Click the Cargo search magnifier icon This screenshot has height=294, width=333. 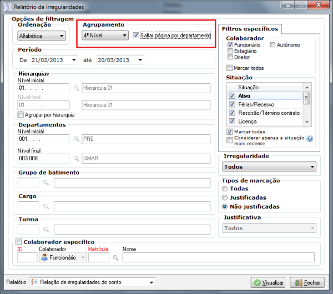pyautogui.click(x=47, y=206)
